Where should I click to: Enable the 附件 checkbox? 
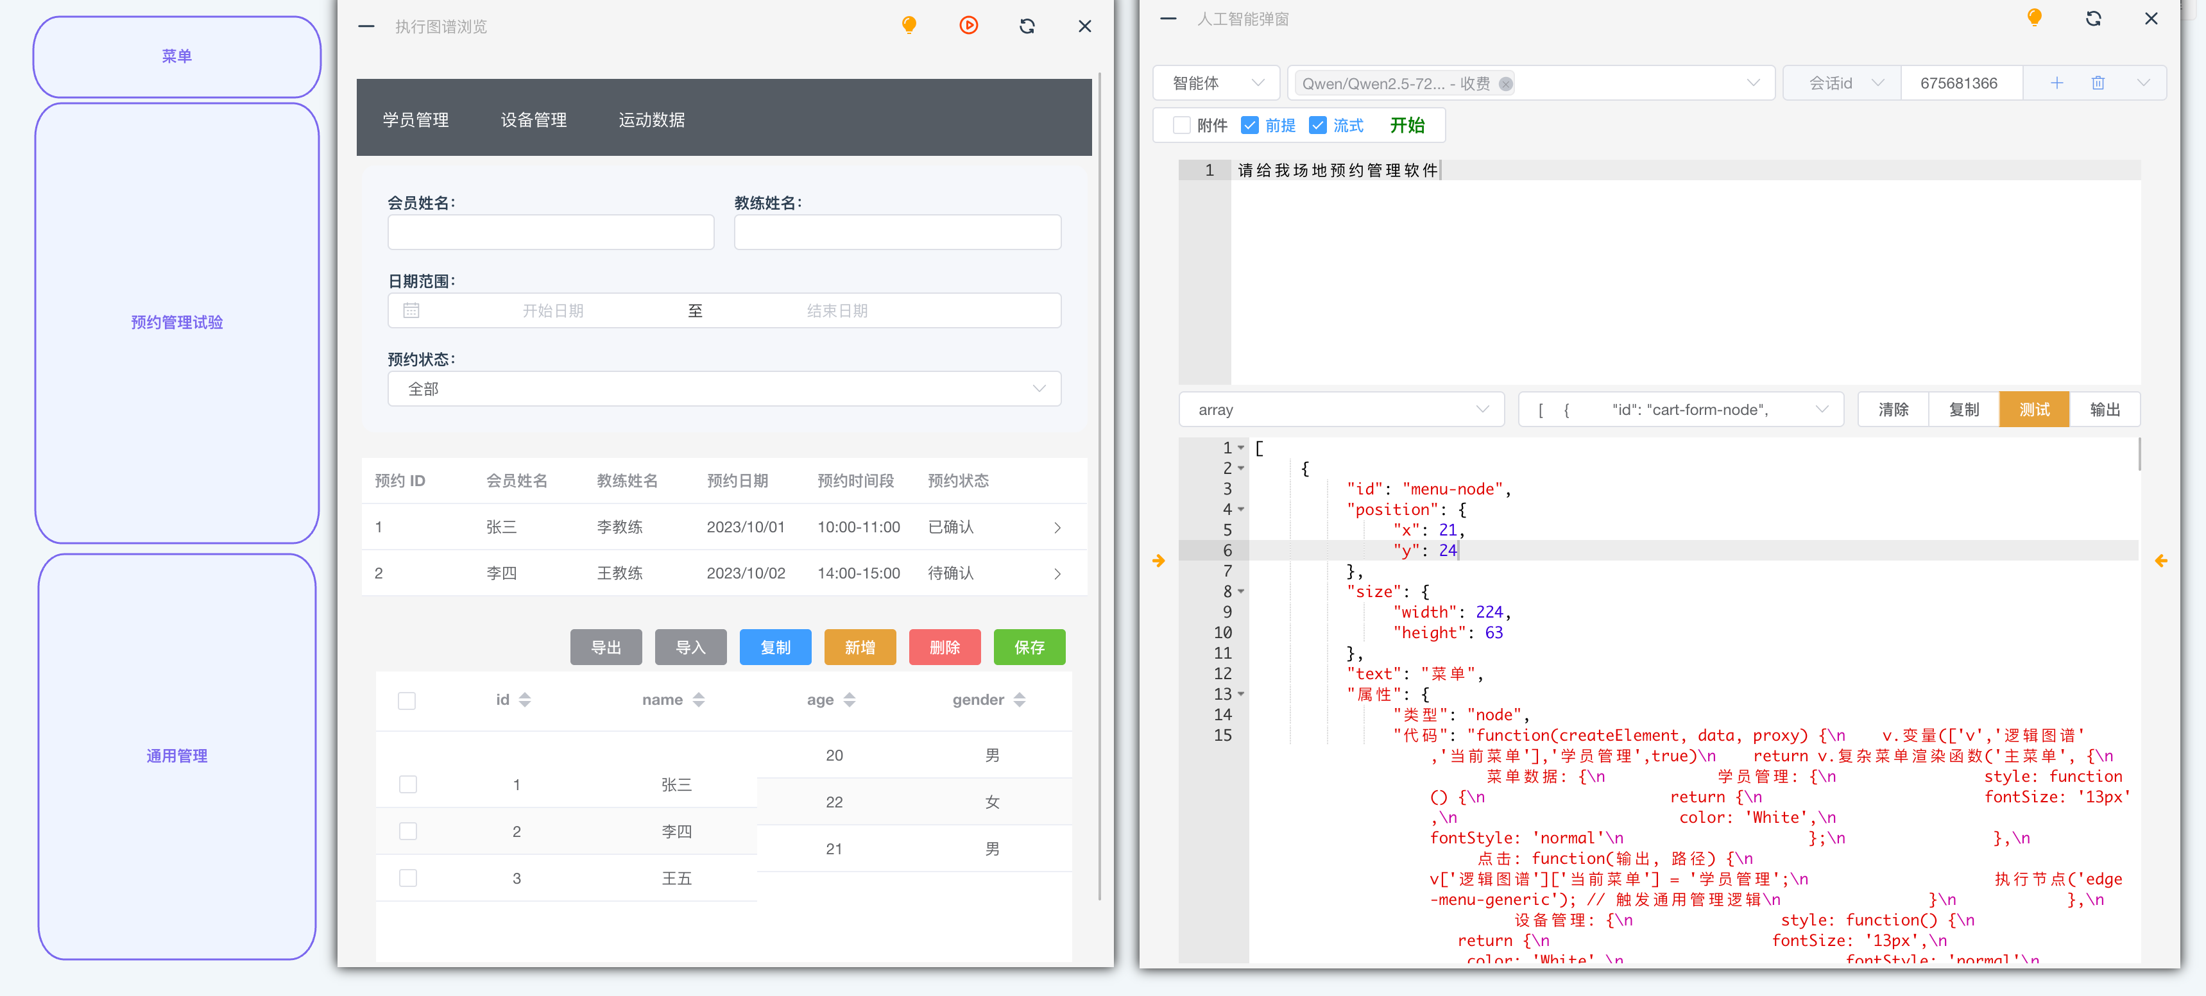pos(1182,126)
